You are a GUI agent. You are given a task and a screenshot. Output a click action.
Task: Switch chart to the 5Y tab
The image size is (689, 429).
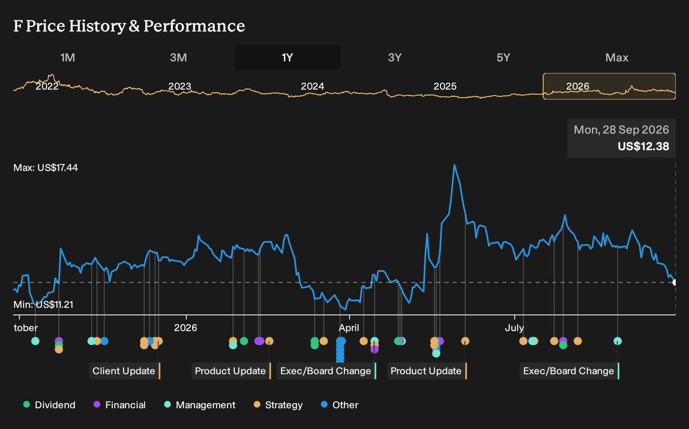[503, 57]
